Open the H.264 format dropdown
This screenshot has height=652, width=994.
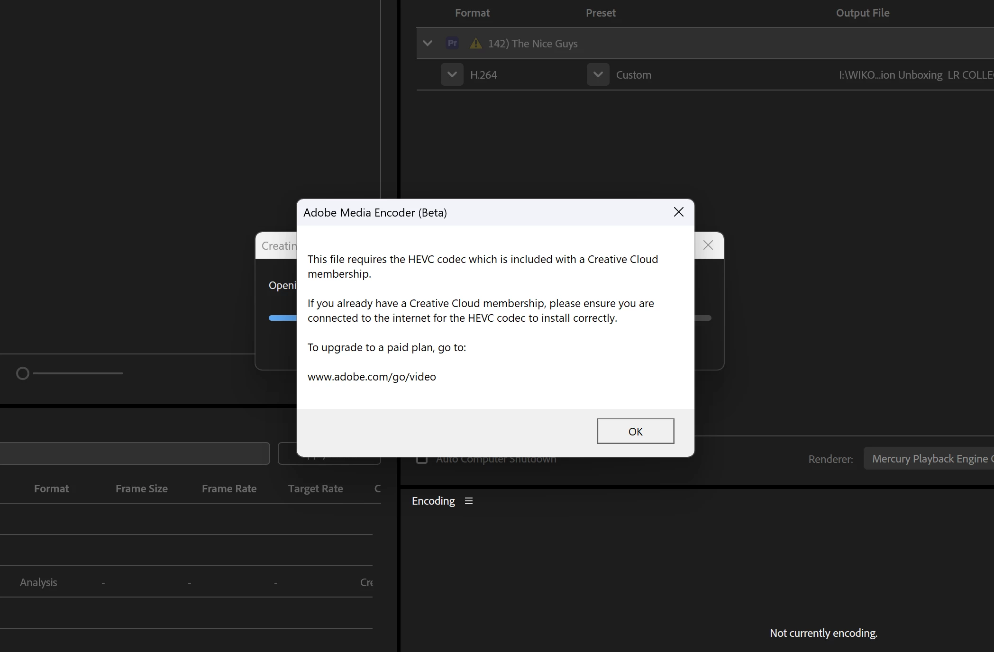452,75
